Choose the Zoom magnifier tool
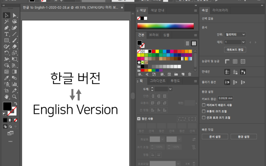This screenshot has width=266, height=166. (x=14, y=96)
